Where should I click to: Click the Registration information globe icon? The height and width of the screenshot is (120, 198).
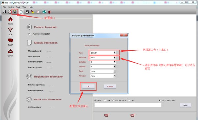29,76
